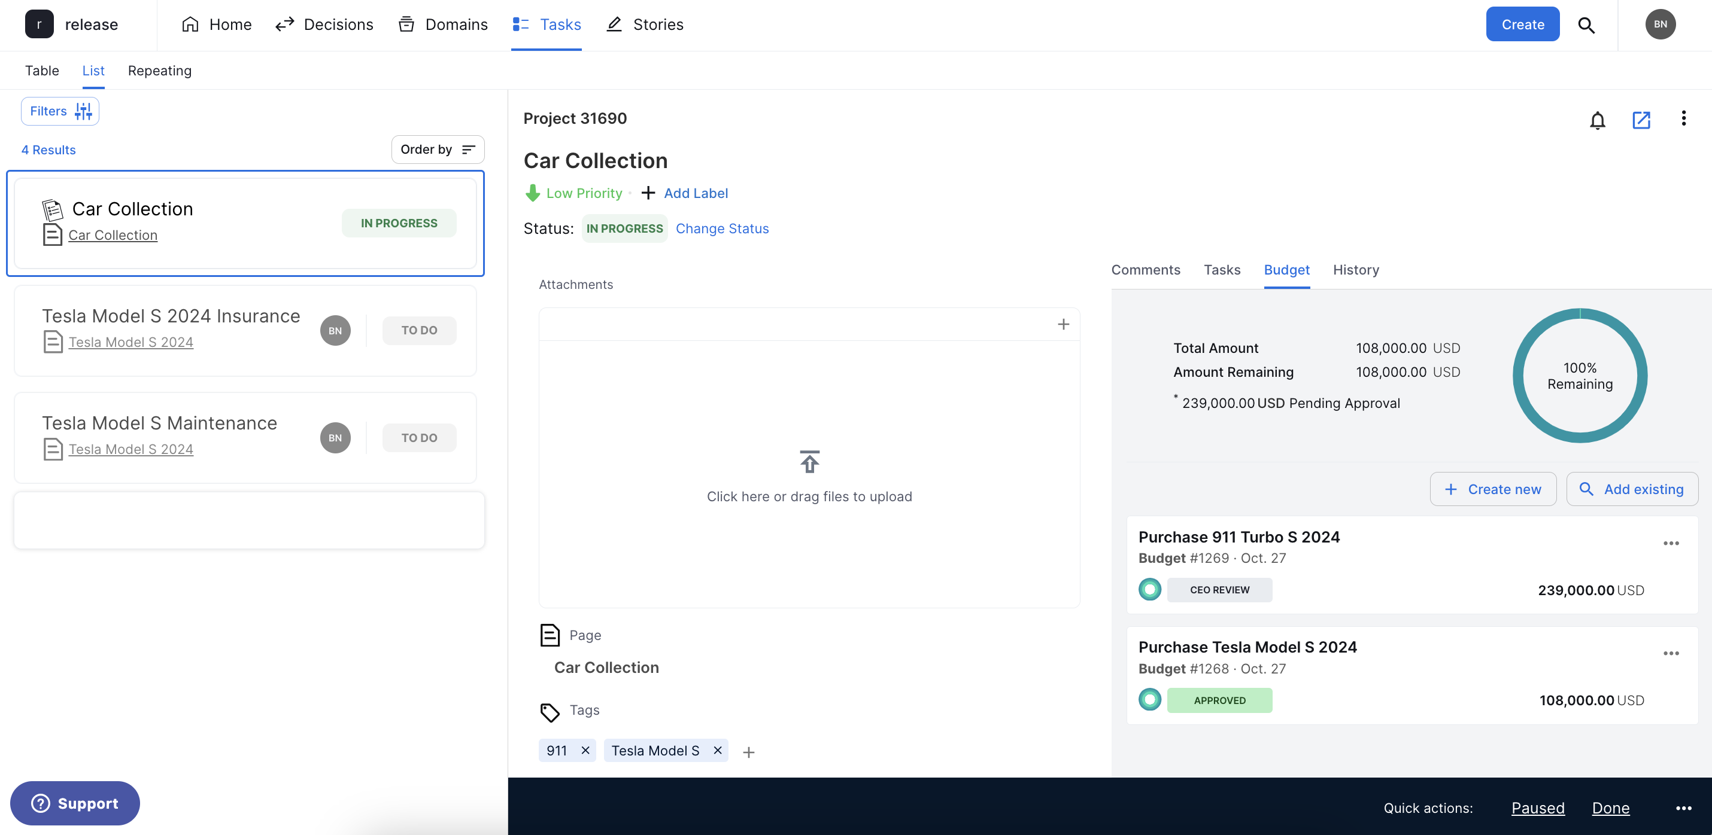
Task: Open the search magnifier icon
Action: pyautogui.click(x=1586, y=25)
